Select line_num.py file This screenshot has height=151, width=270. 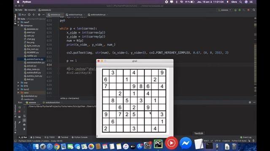coord(32,49)
